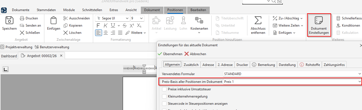Apply subscript formatting
Viewport: 362px width, 110px height.
point(139,25)
